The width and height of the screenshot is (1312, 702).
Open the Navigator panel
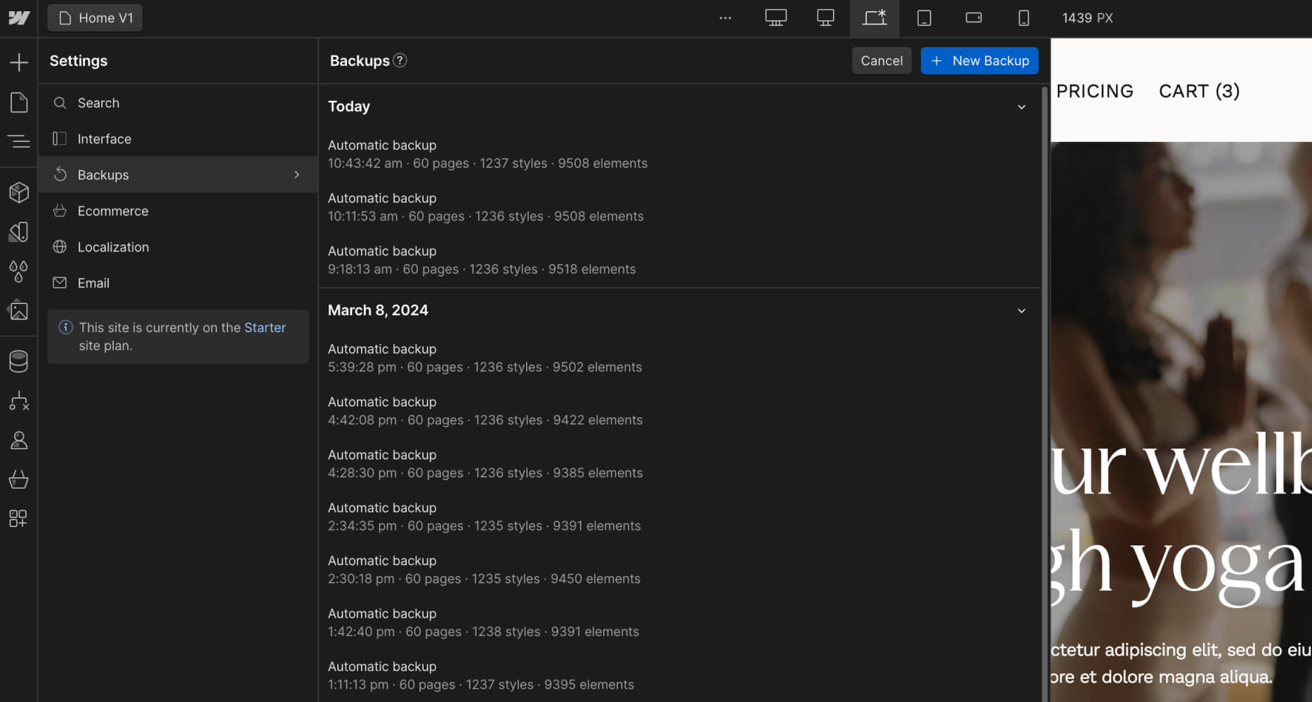click(x=18, y=140)
